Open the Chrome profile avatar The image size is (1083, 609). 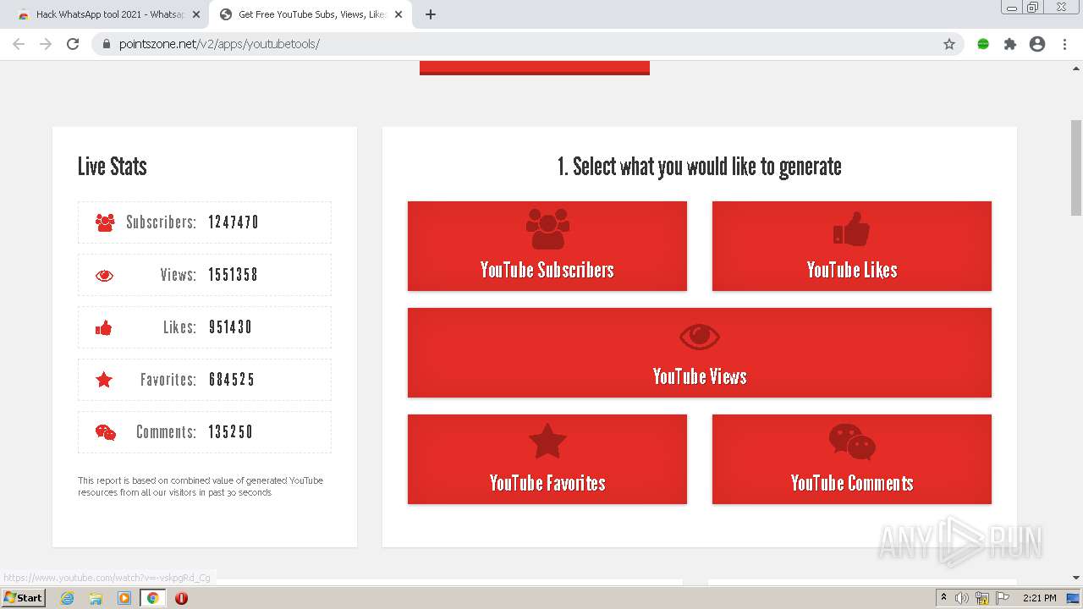tap(1037, 44)
